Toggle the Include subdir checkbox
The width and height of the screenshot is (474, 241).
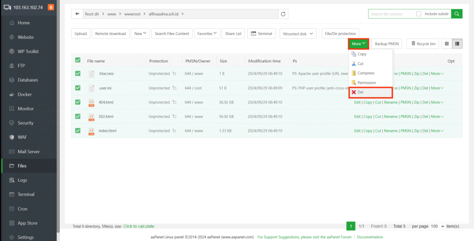coord(418,14)
